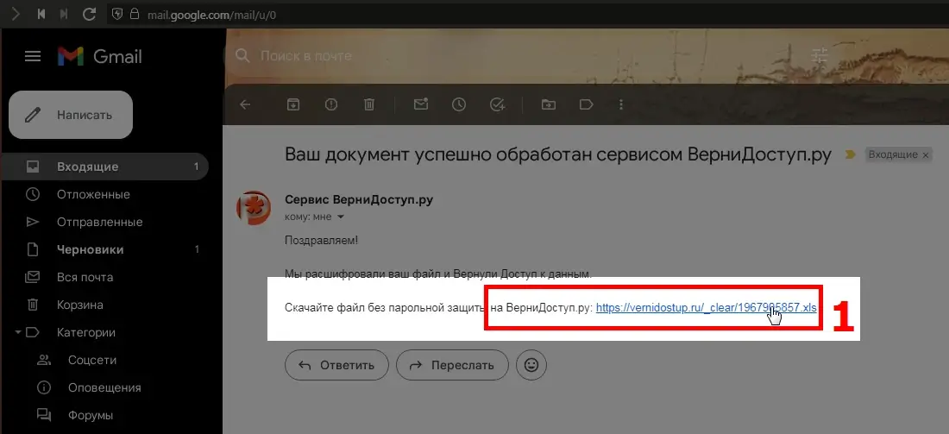Image resolution: width=949 pixels, height=434 pixels.
Task: Expand recipient details next to кому: мне
Action: 340,217
